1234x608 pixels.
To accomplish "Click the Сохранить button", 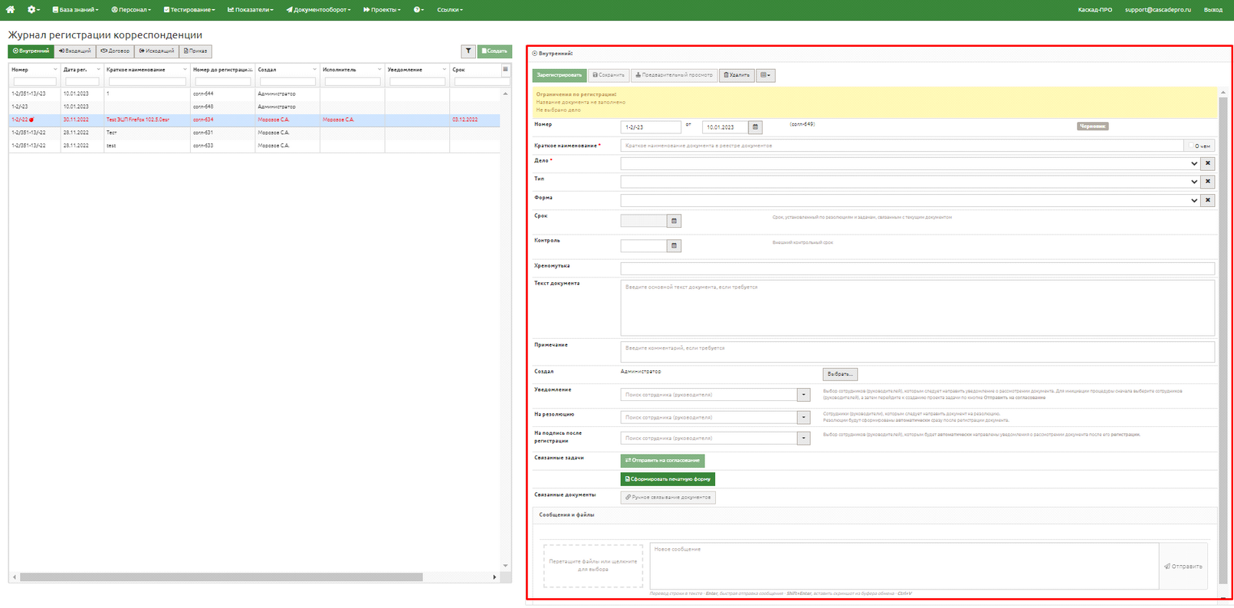I will (x=609, y=75).
